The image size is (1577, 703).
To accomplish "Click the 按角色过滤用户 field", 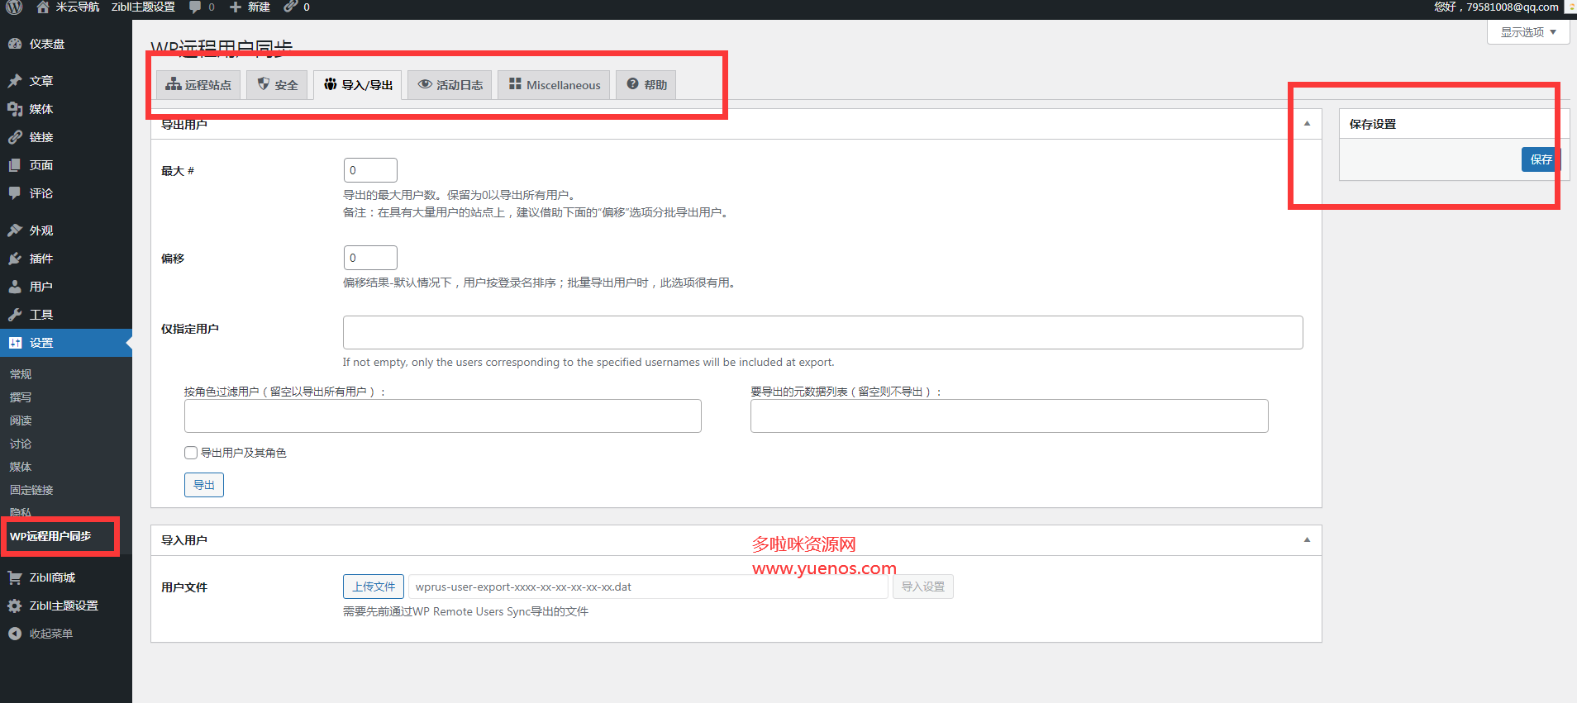I will 443,416.
